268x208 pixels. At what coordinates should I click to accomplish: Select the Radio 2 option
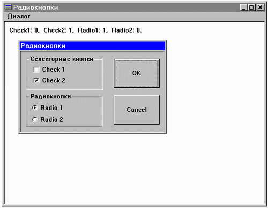(x=35, y=120)
